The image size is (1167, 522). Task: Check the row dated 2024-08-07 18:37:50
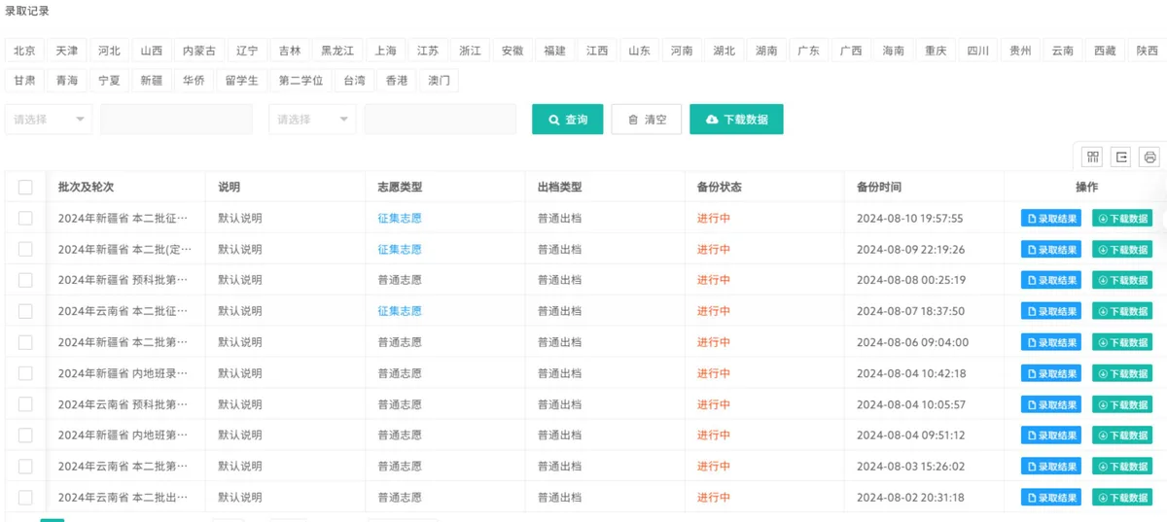(x=25, y=311)
